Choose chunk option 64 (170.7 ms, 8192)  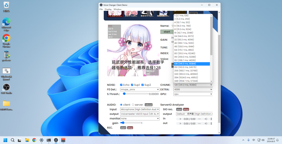coord(192,50)
